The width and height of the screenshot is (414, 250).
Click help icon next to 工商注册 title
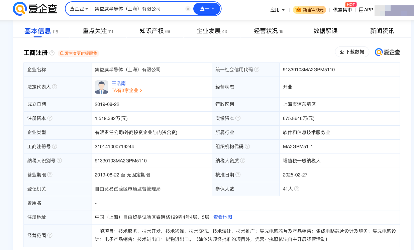pyautogui.click(x=52, y=53)
